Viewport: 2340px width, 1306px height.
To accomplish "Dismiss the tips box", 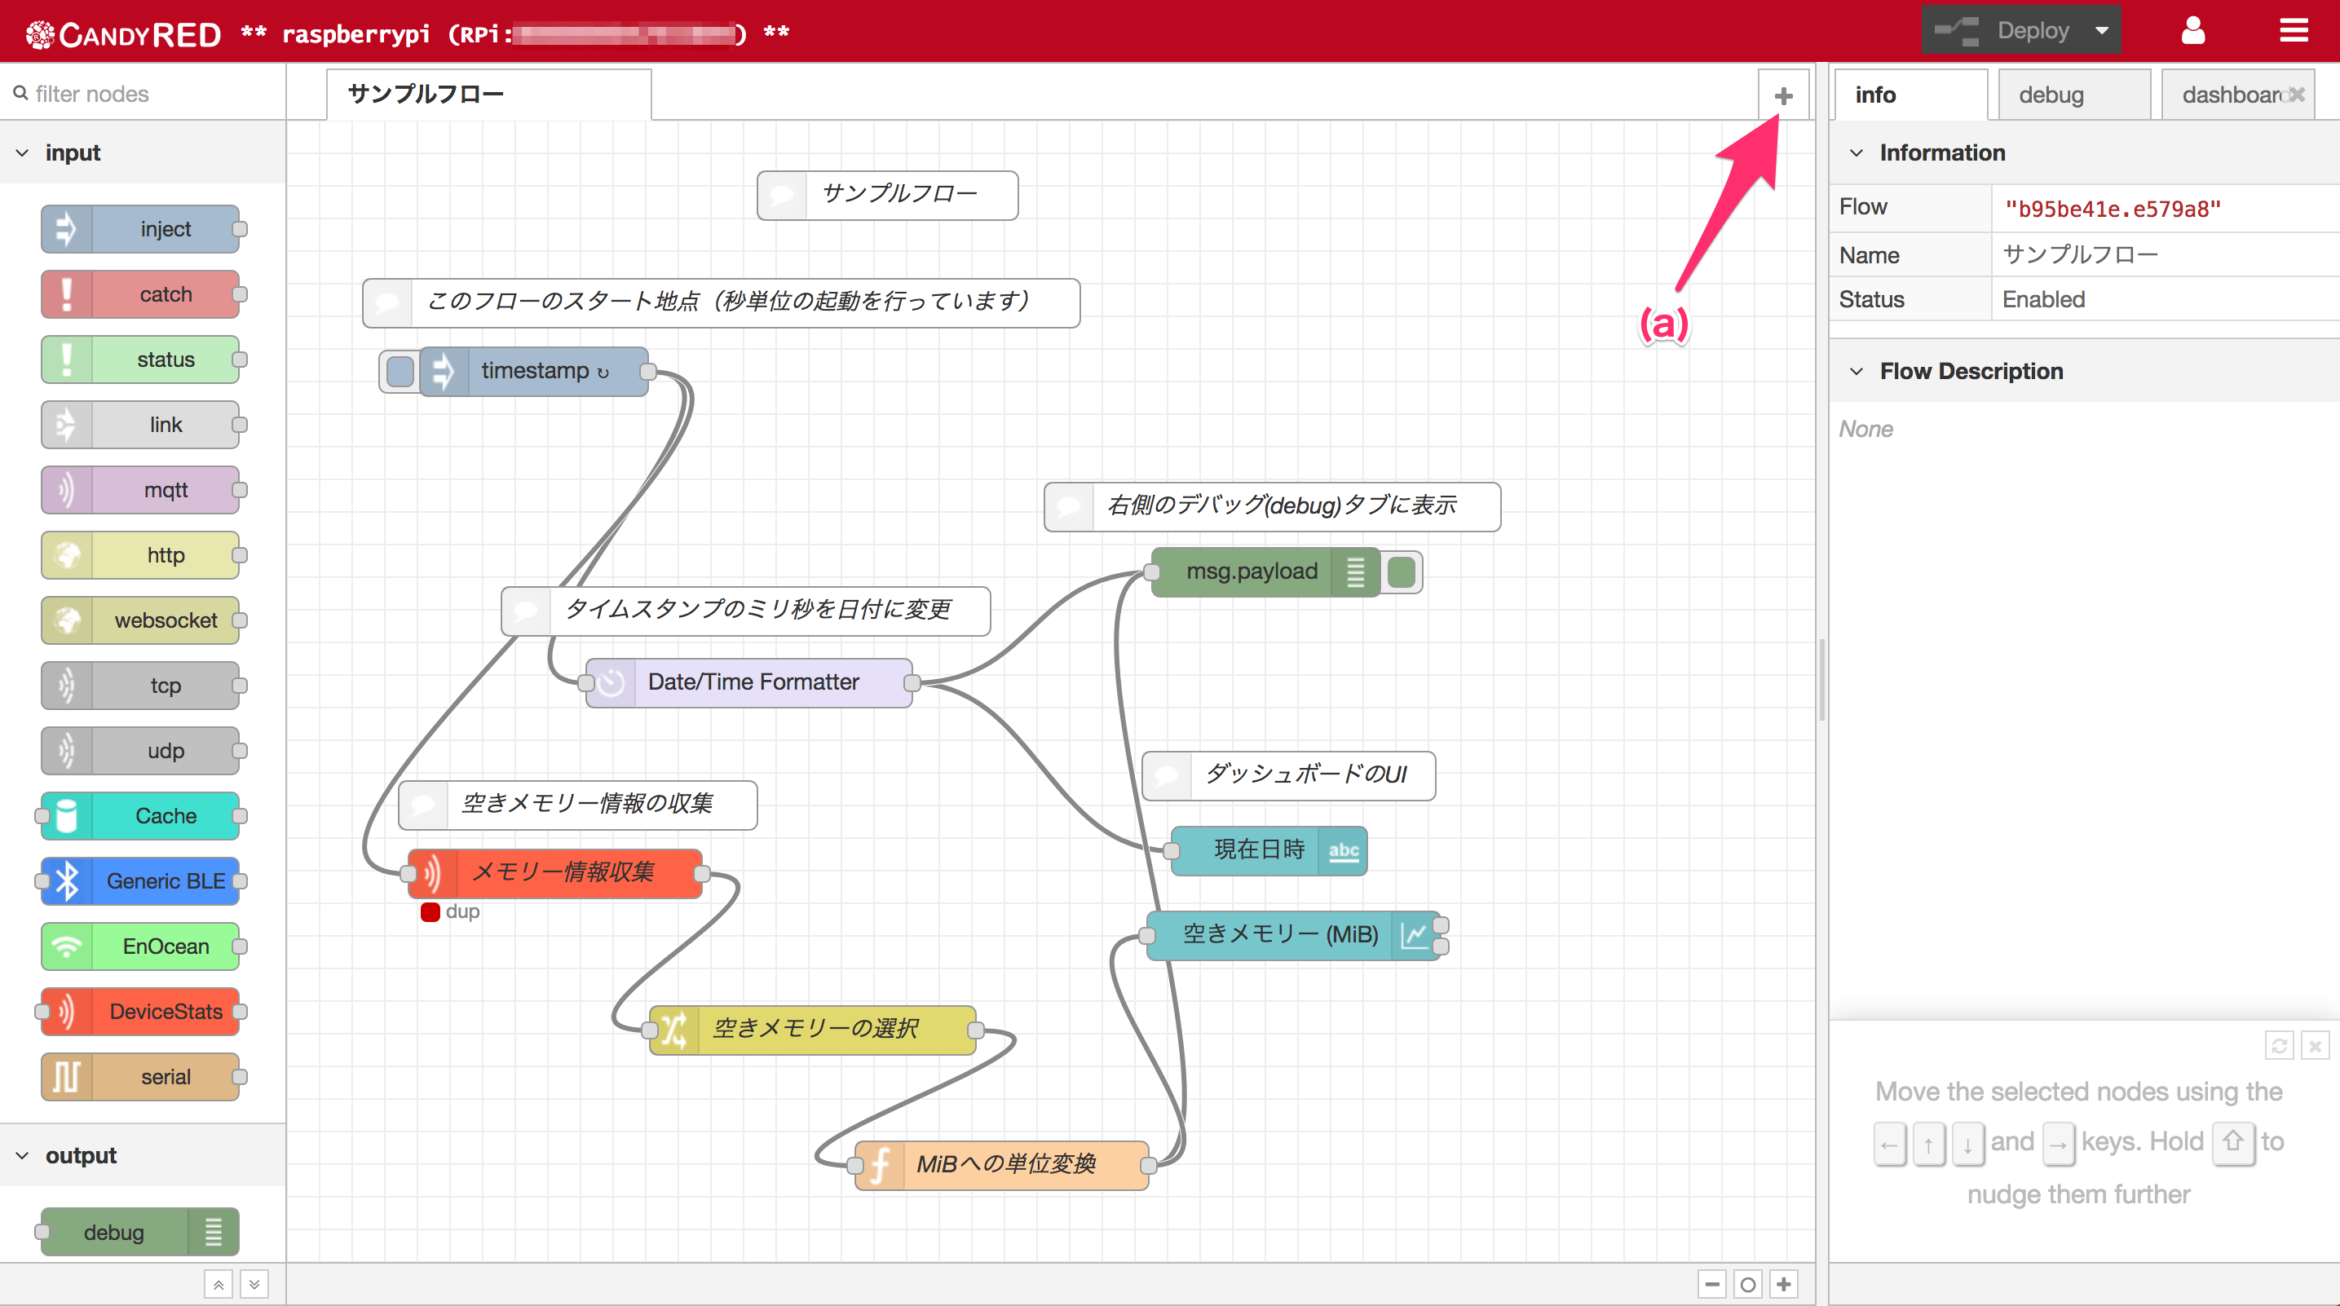I will [x=2316, y=1046].
